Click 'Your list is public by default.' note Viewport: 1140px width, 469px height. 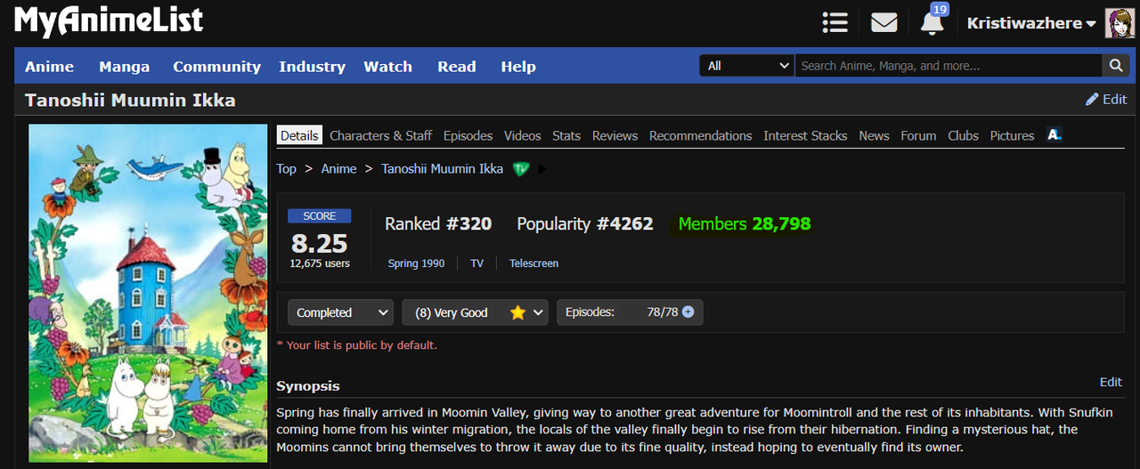pos(357,344)
